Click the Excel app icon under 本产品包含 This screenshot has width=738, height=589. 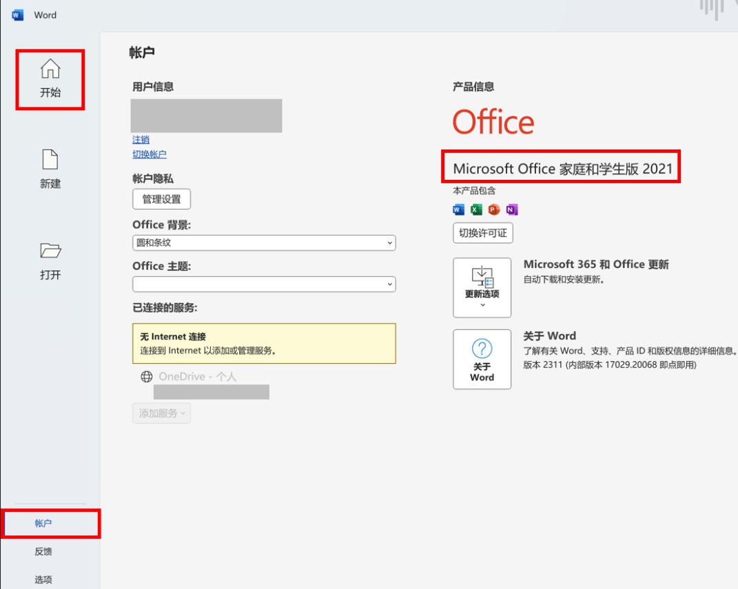click(x=476, y=209)
